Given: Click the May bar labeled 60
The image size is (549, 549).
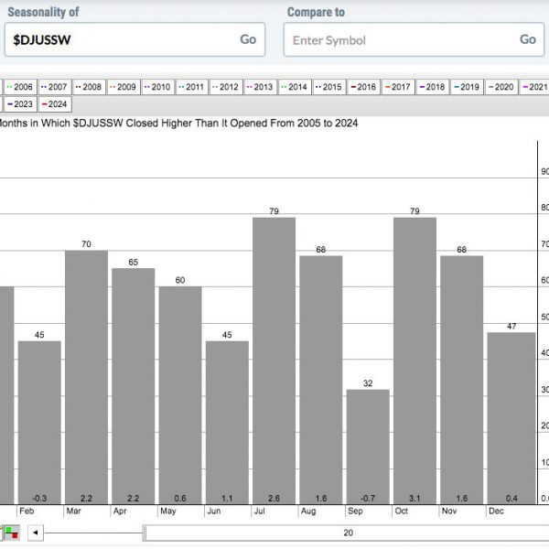Looking at the screenshot, I should [180, 395].
